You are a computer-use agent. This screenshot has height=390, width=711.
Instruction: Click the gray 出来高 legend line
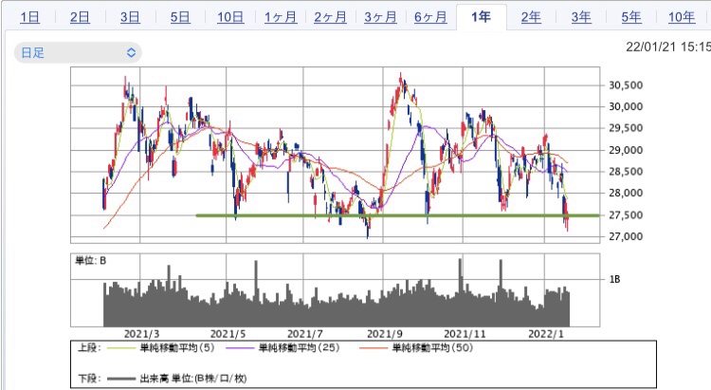pyautogui.click(x=120, y=379)
